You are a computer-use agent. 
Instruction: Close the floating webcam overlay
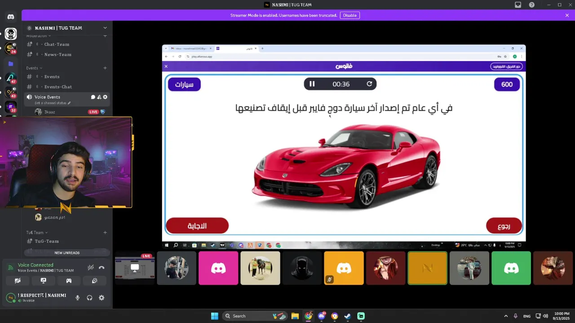pyautogui.click(x=132, y=125)
